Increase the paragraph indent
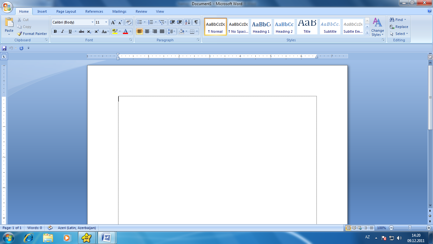Viewport: 433px width, 244px height. tap(180, 22)
